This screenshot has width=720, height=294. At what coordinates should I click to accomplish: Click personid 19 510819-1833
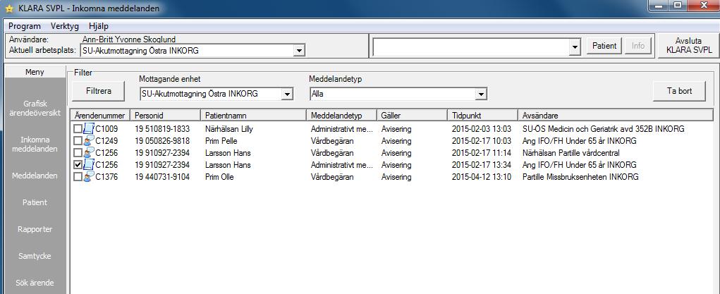[162, 129]
